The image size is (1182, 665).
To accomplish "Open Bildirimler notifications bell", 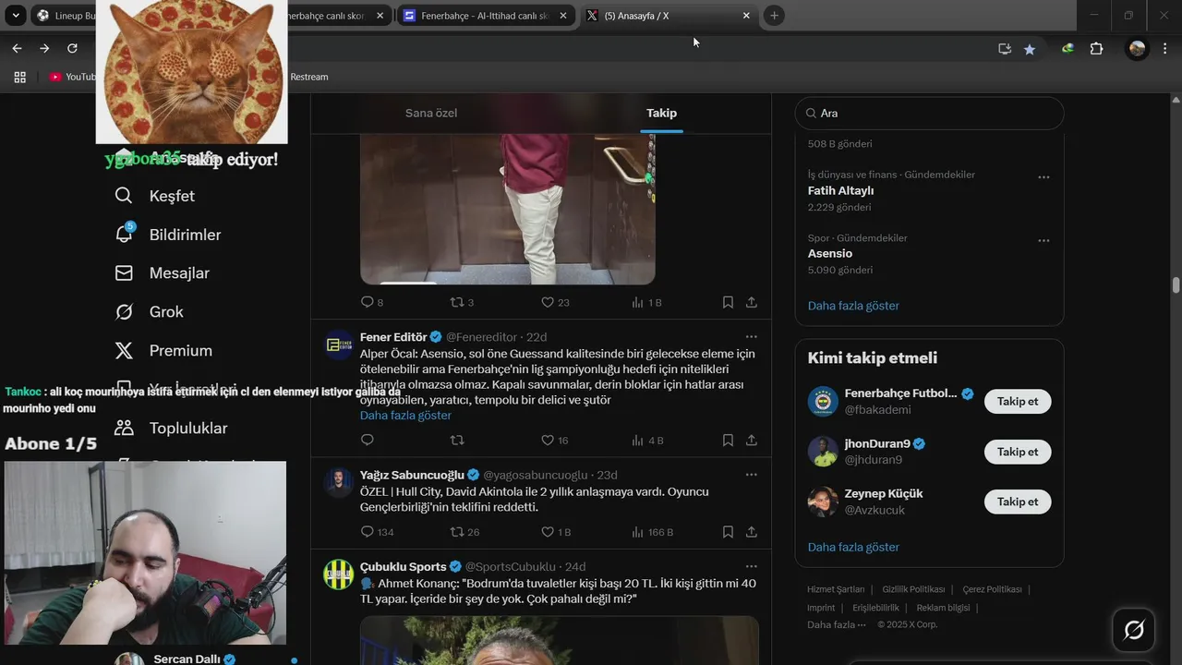I will [167, 235].
